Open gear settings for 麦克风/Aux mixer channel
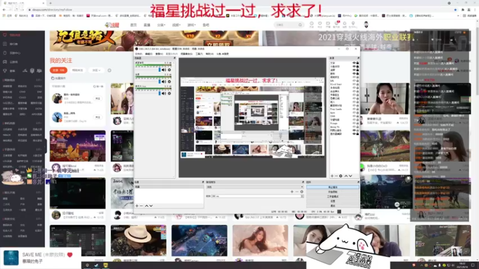 (169, 93)
